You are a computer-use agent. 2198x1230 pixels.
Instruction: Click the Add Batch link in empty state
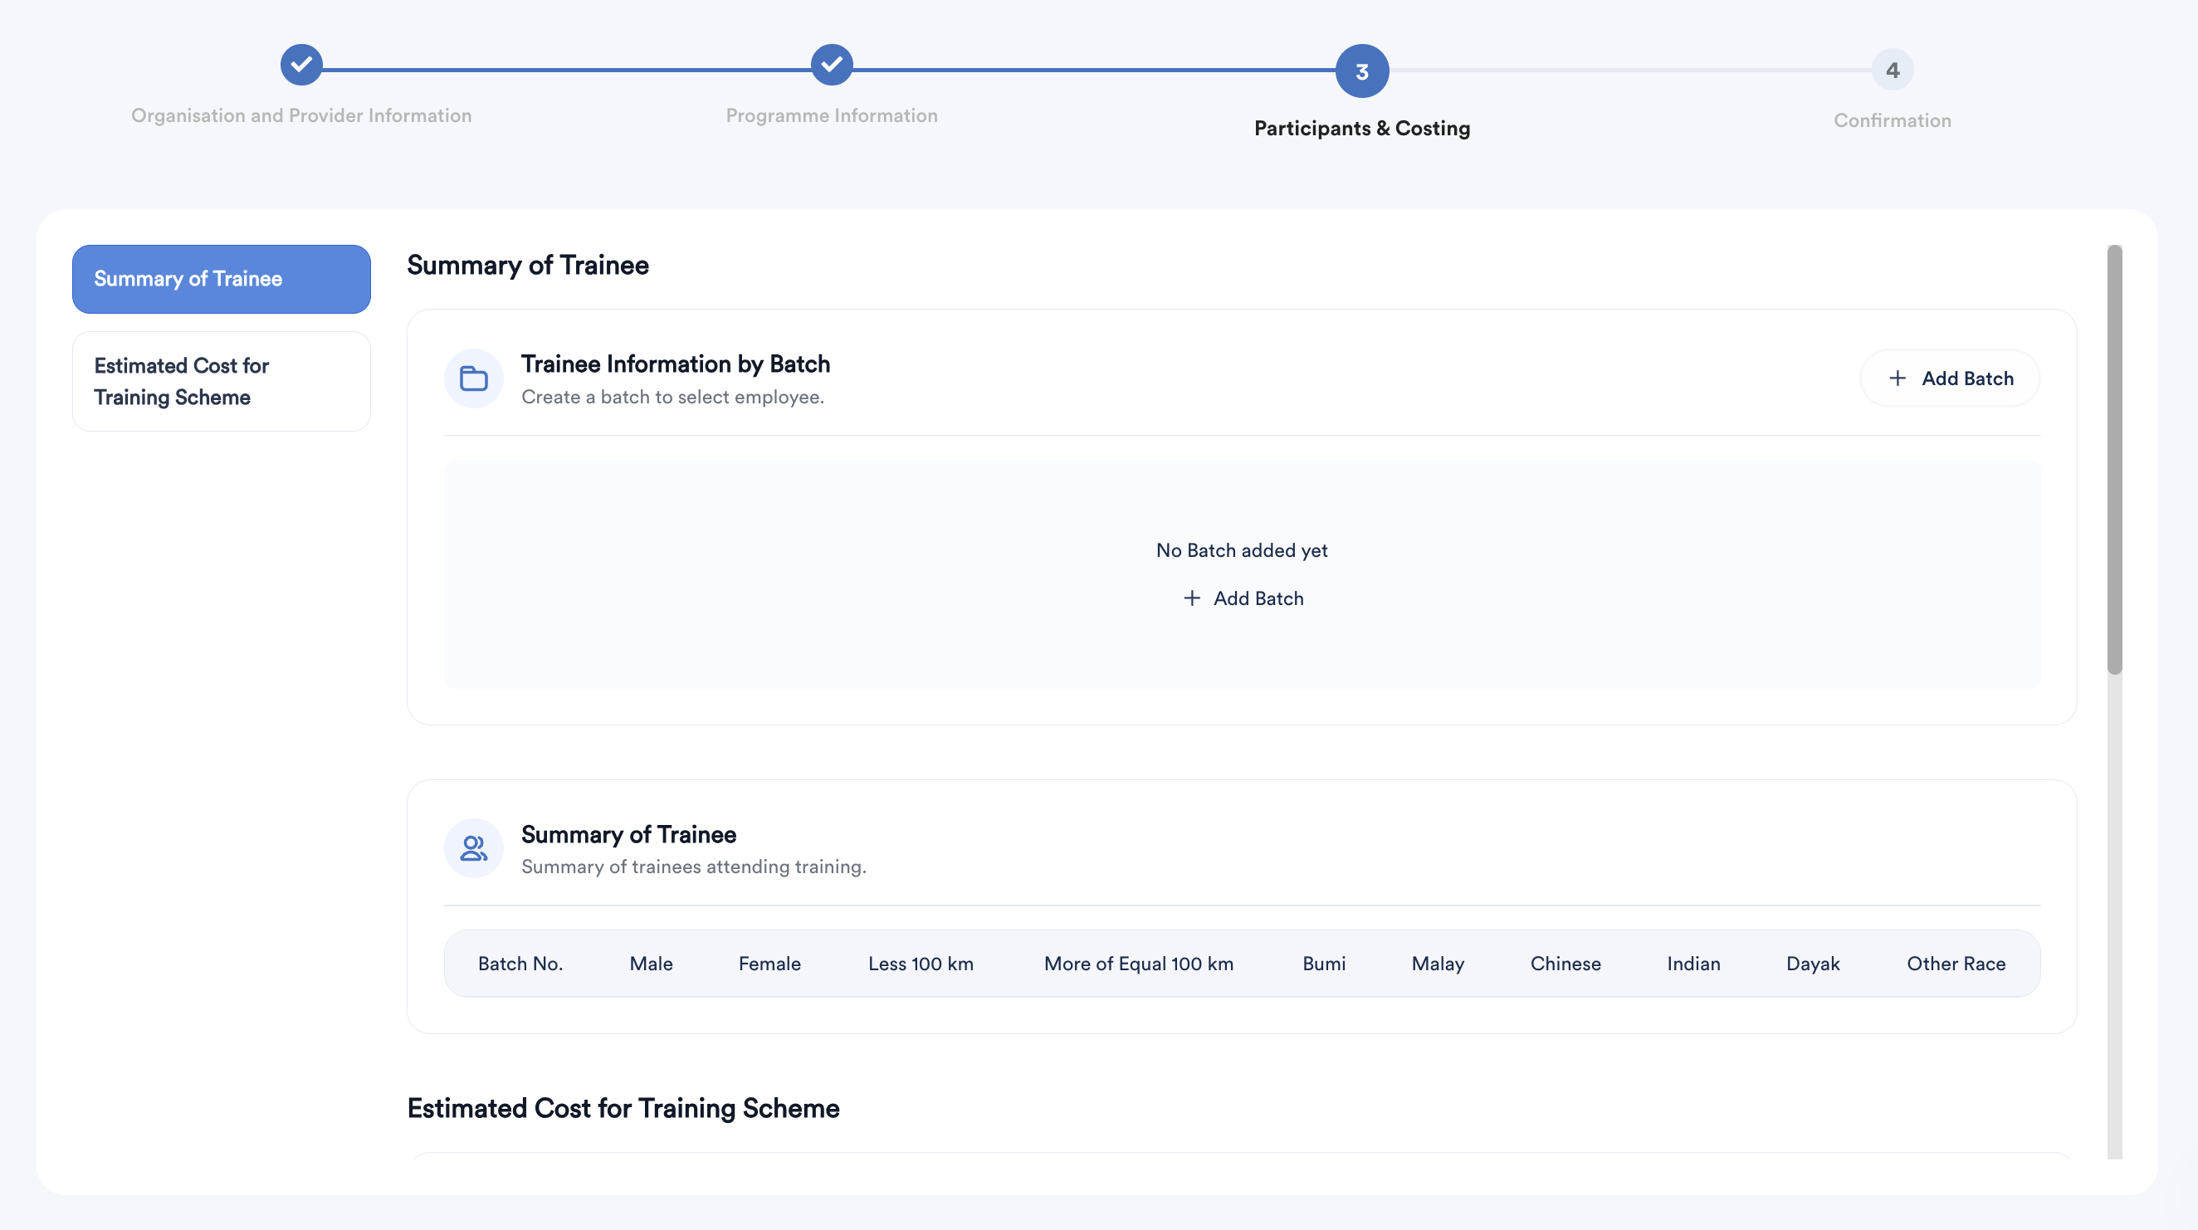coord(1257,598)
